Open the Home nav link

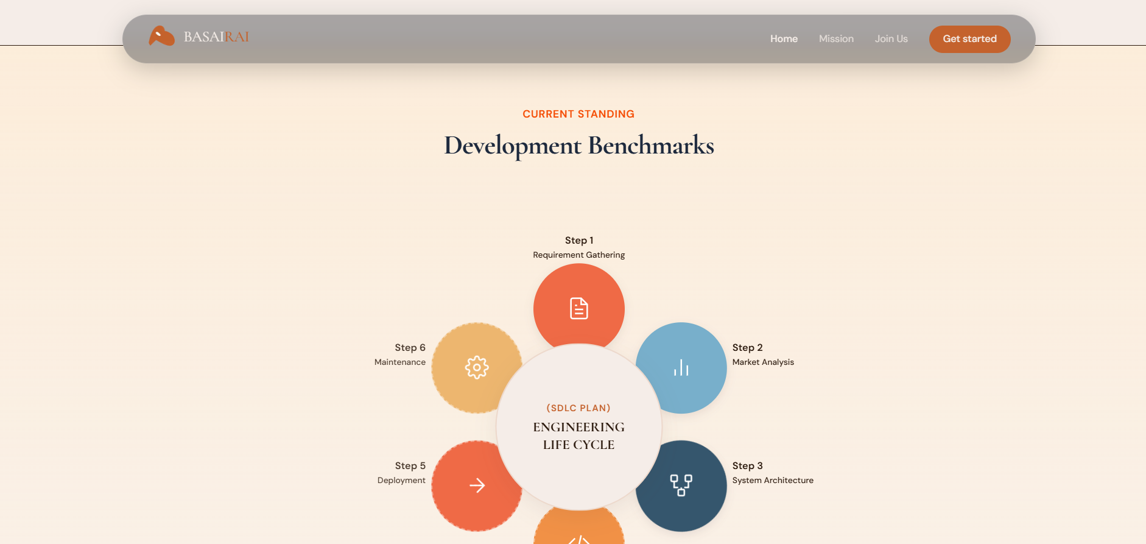(x=784, y=39)
